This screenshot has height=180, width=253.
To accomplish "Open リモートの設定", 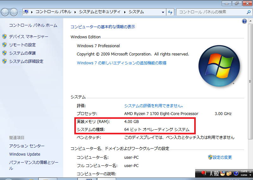I will (22, 45).
